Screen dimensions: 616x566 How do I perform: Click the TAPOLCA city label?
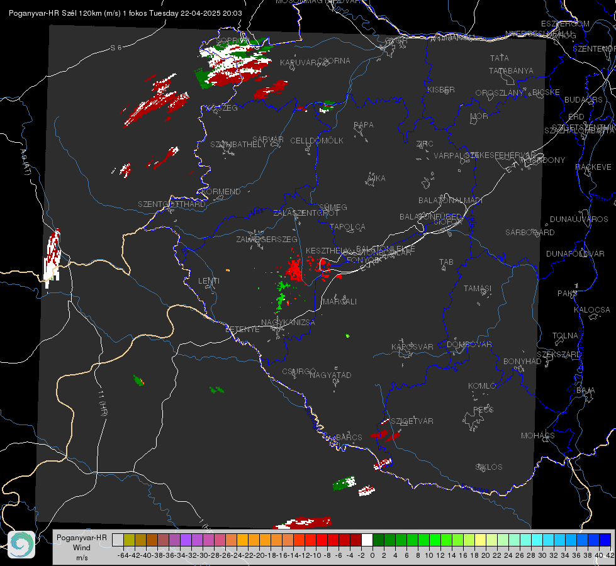(348, 227)
